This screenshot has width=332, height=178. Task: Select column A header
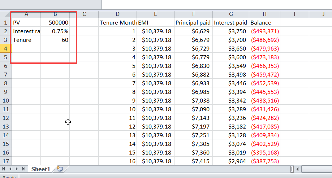point(26,14)
